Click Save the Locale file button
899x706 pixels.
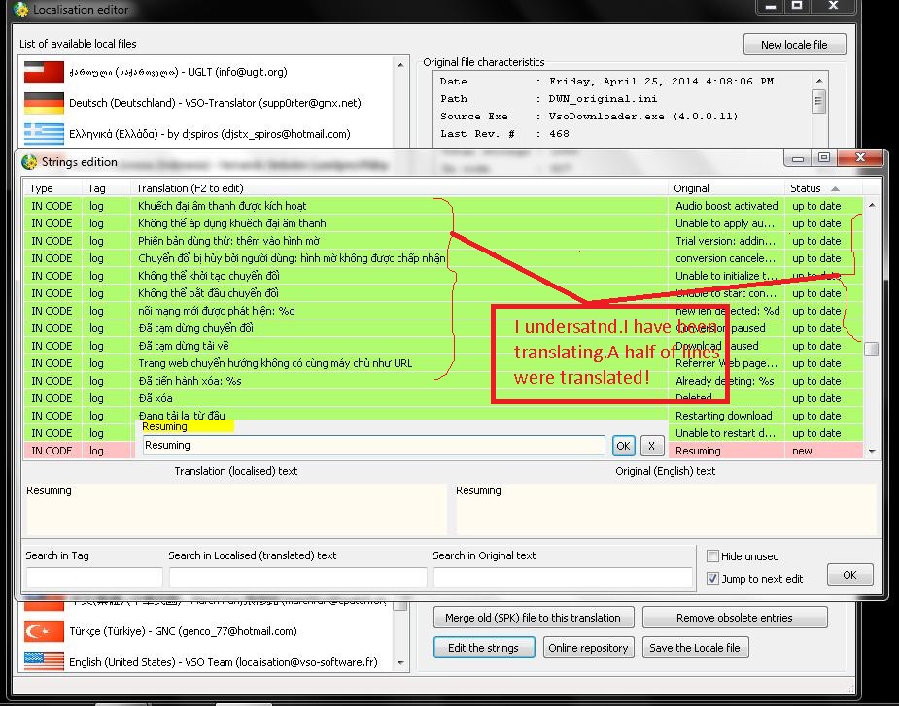695,648
